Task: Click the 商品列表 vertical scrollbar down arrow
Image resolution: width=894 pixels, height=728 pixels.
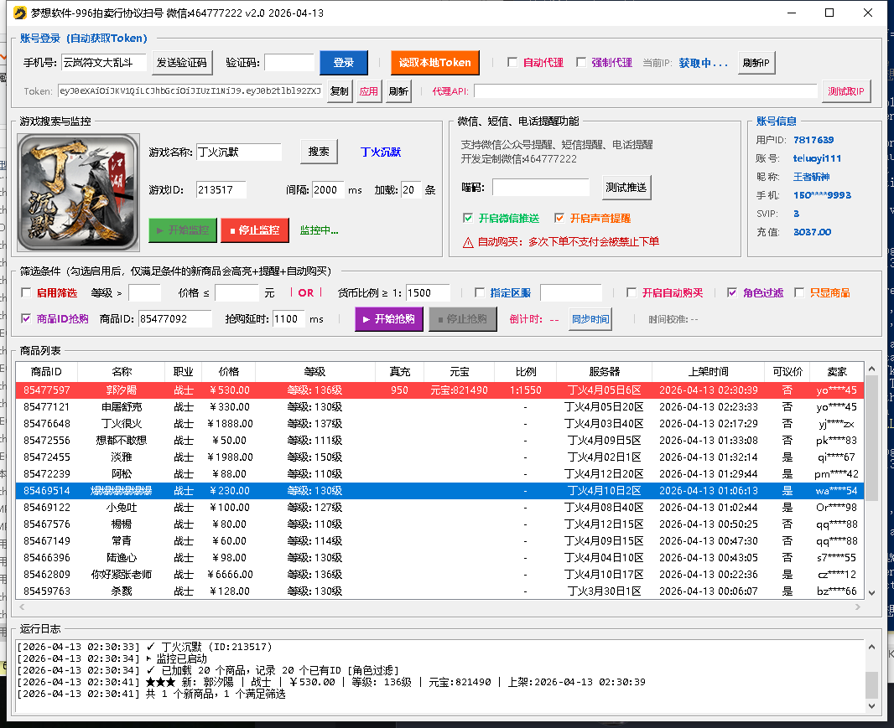Action: pos(871,592)
